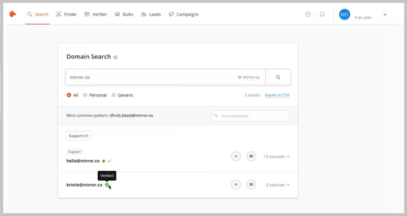407x216 pixels.
Task: Click the Export in CSV link
Action: coord(277,95)
